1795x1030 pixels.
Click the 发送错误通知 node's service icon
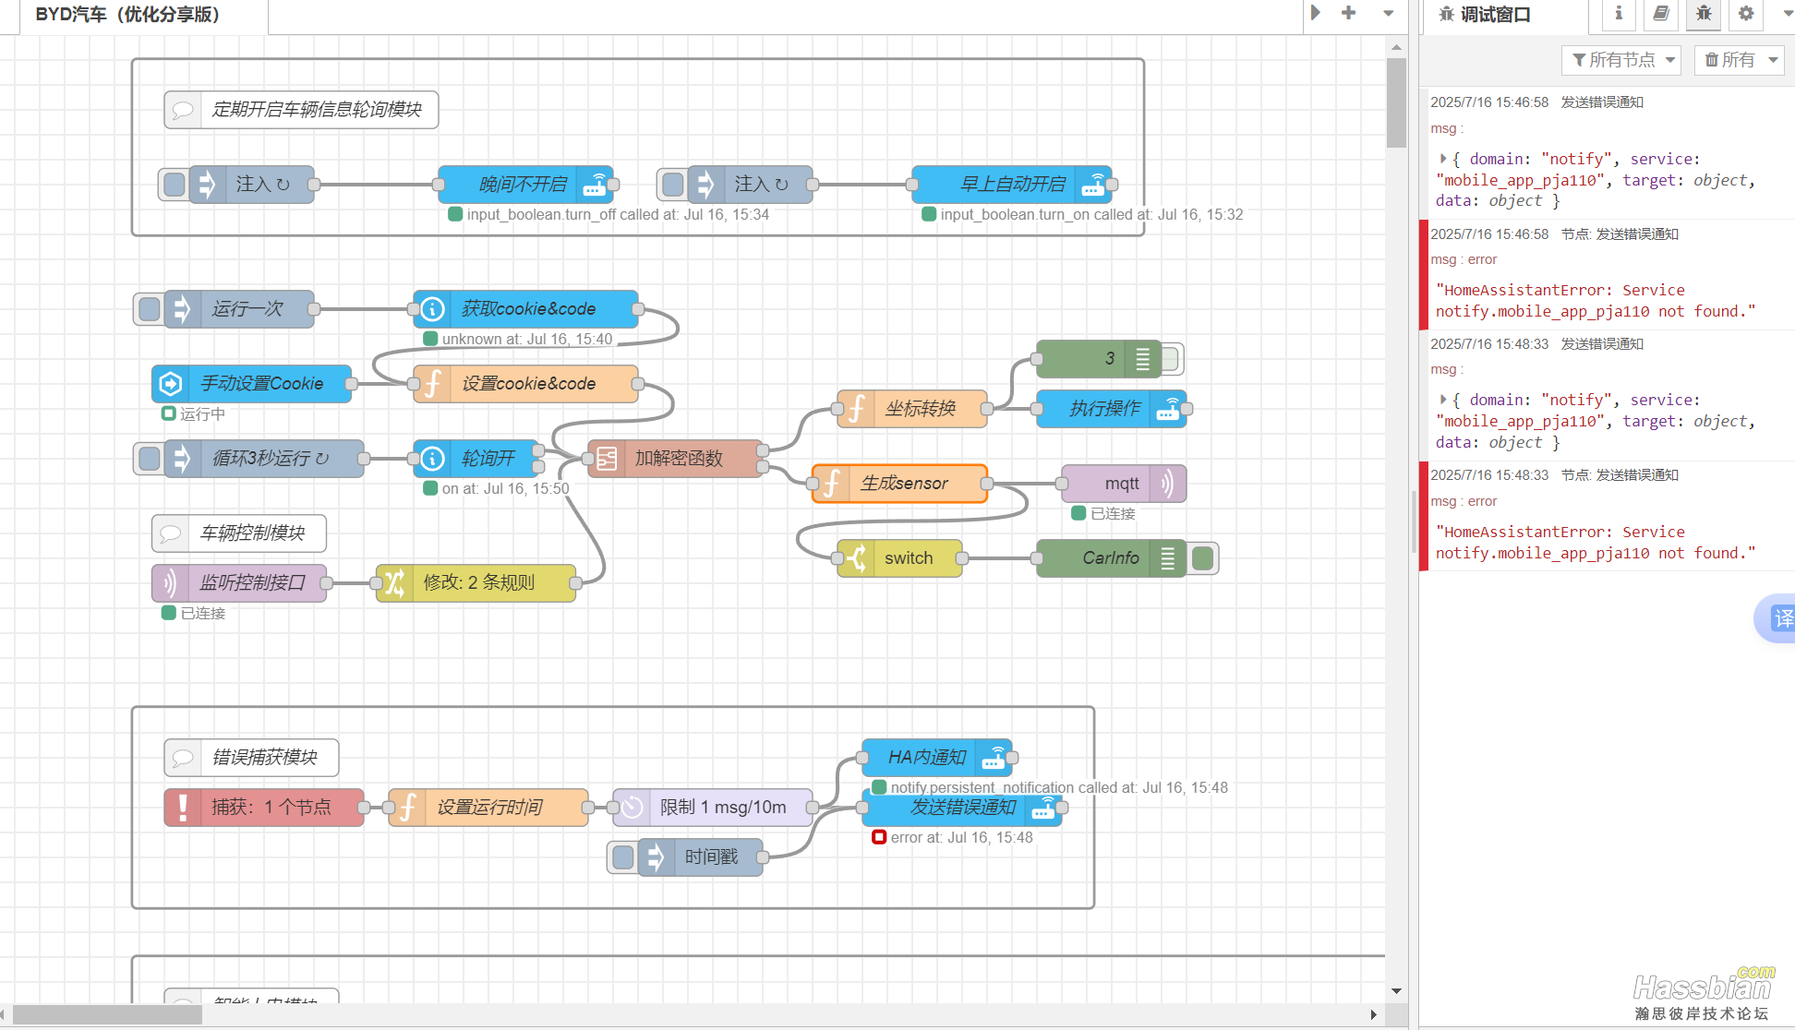tap(1043, 808)
